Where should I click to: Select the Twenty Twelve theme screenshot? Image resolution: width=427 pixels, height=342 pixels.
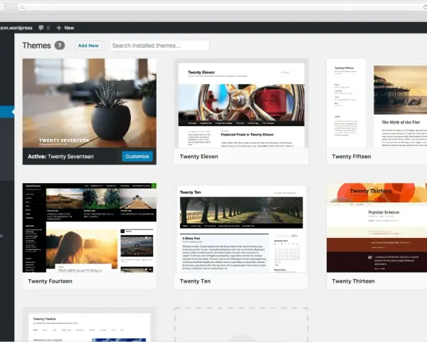(x=90, y=325)
